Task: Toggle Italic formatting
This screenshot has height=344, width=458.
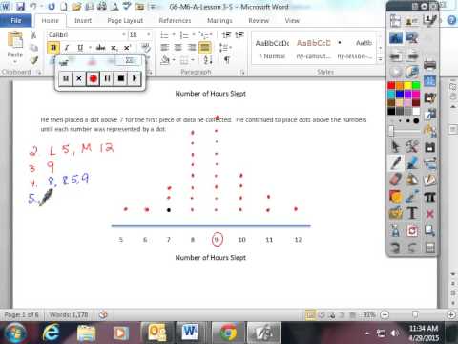Action: (x=67, y=48)
